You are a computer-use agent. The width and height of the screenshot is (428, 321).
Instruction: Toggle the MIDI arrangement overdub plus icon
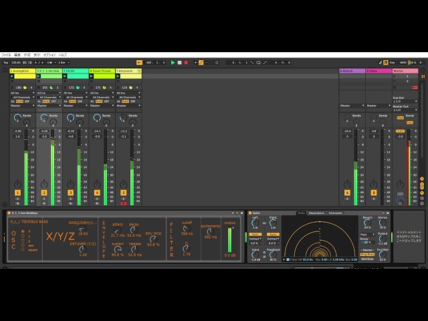click(x=195, y=62)
